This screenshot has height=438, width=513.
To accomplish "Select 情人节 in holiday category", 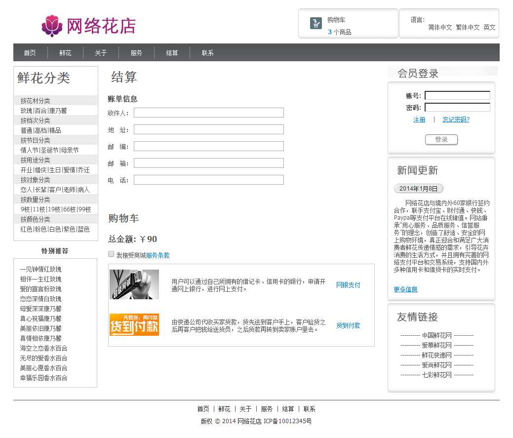I will (x=29, y=150).
